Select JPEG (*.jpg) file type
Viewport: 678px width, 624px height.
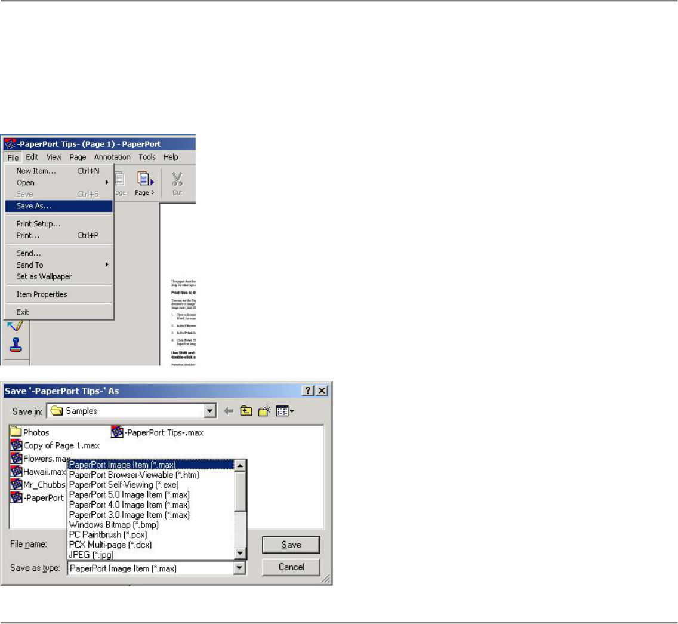(x=151, y=554)
